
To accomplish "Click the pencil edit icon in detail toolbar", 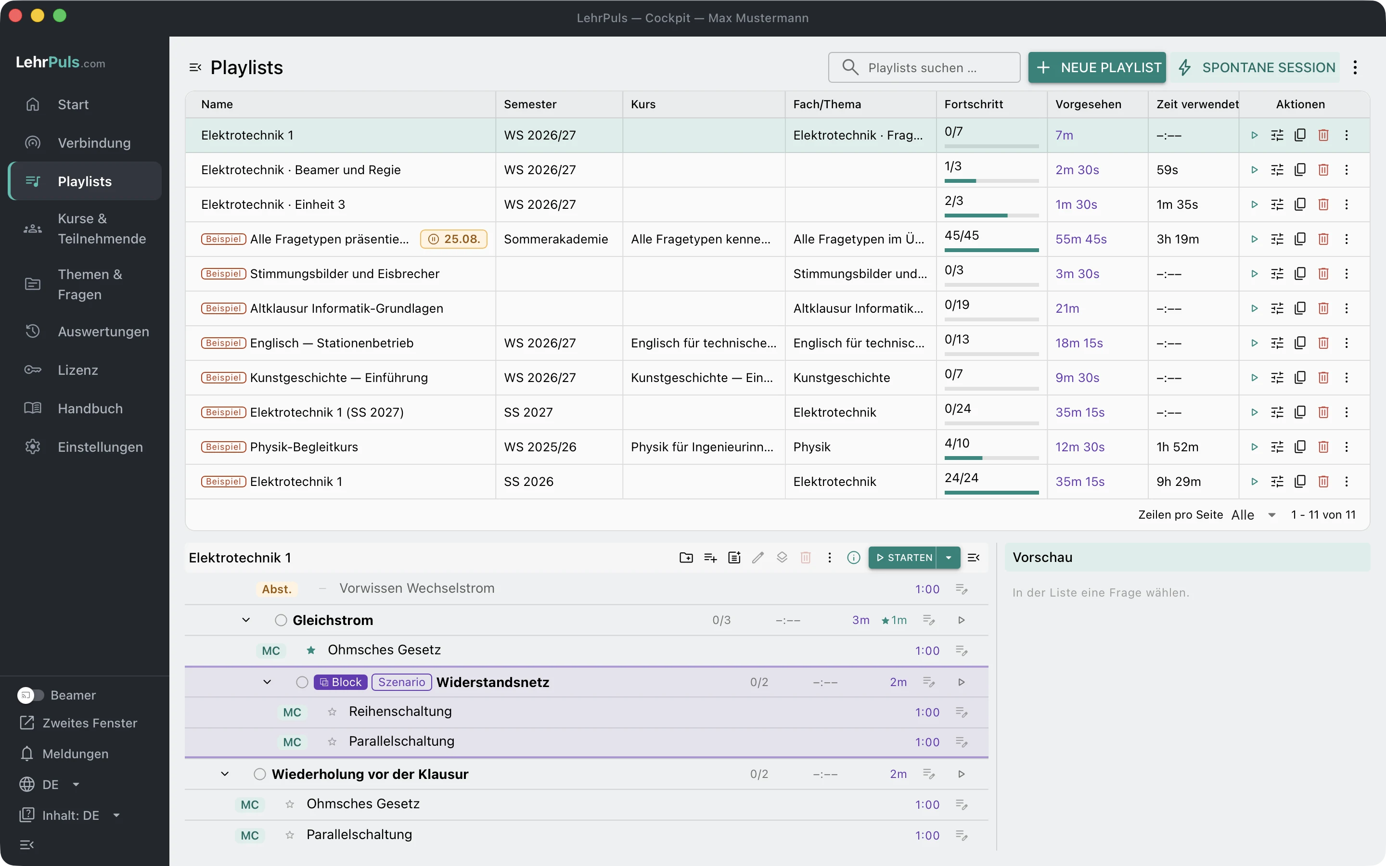I will pyautogui.click(x=757, y=557).
